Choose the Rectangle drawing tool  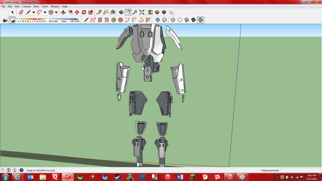(100, 20)
